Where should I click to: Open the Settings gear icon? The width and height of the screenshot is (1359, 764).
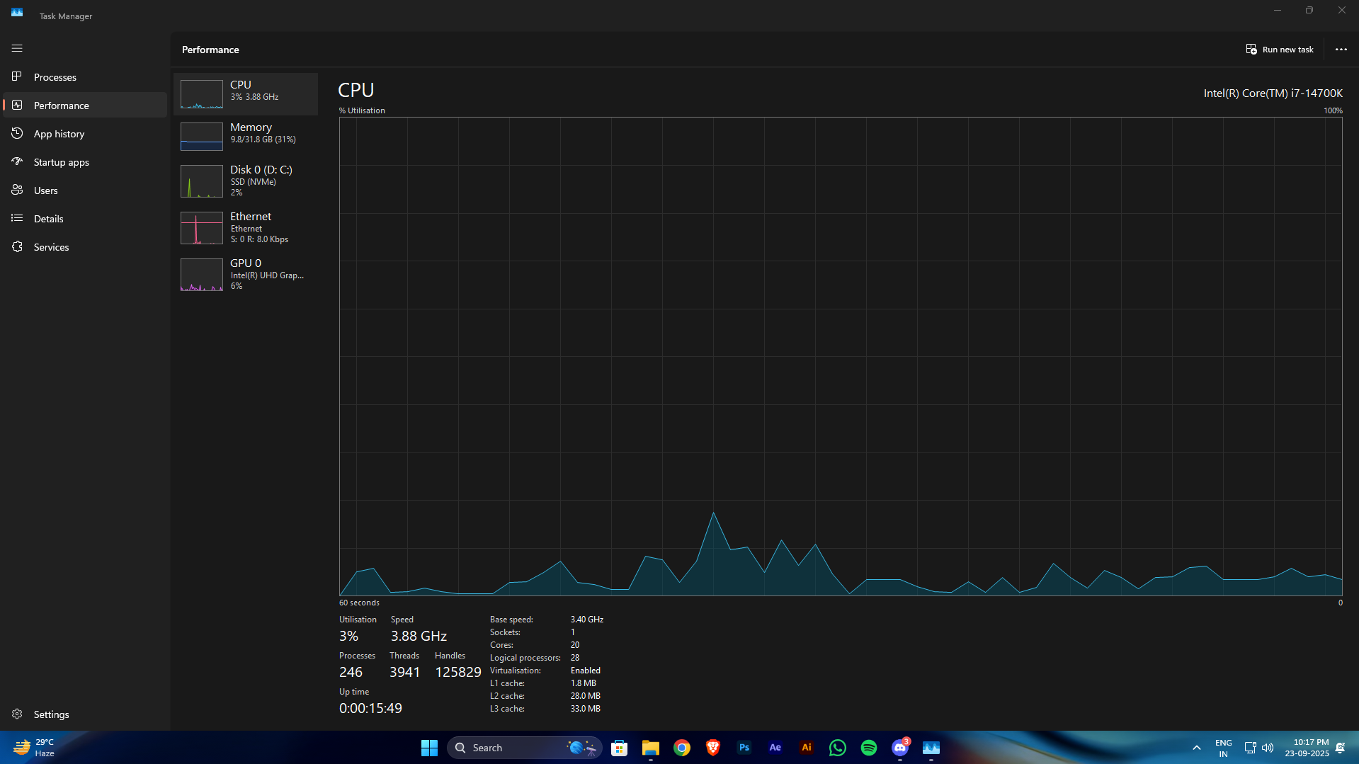pyautogui.click(x=17, y=714)
